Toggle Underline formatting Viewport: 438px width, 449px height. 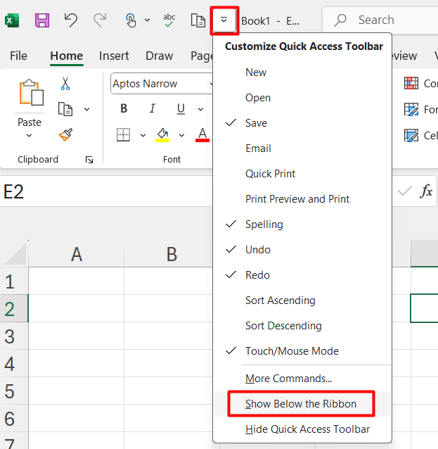(x=181, y=108)
